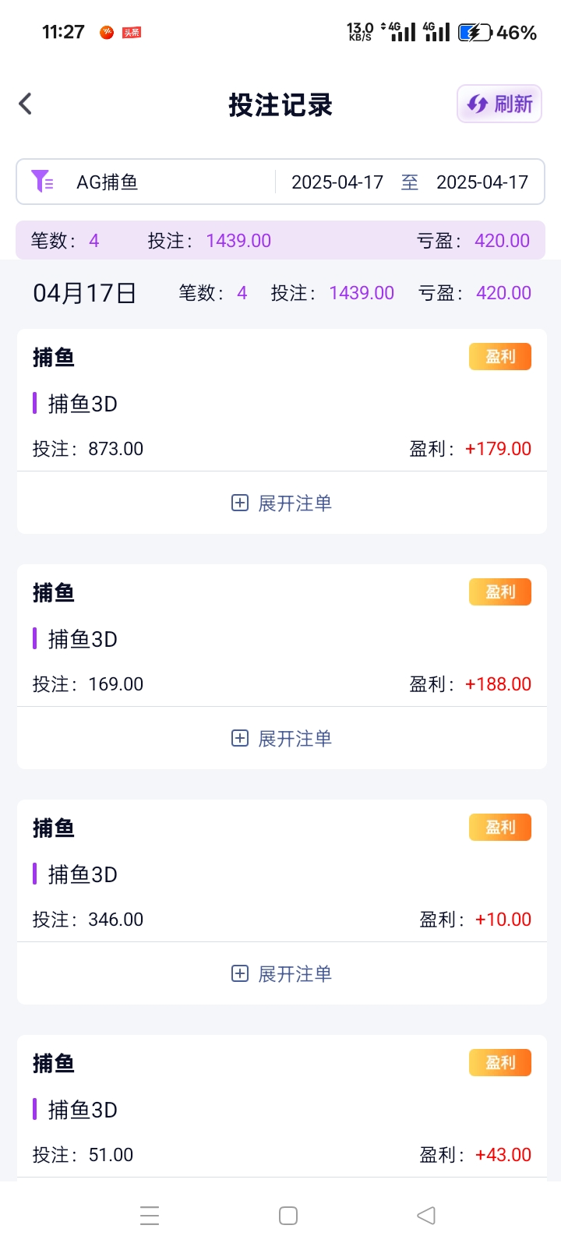Open the end date picker after 至
The height and width of the screenshot is (1250, 561).
(482, 182)
